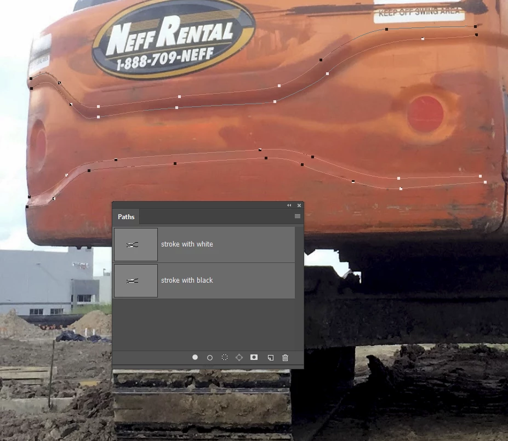508x441 pixels.
Task: Select the "stroke with black" path
Action: 204,280
